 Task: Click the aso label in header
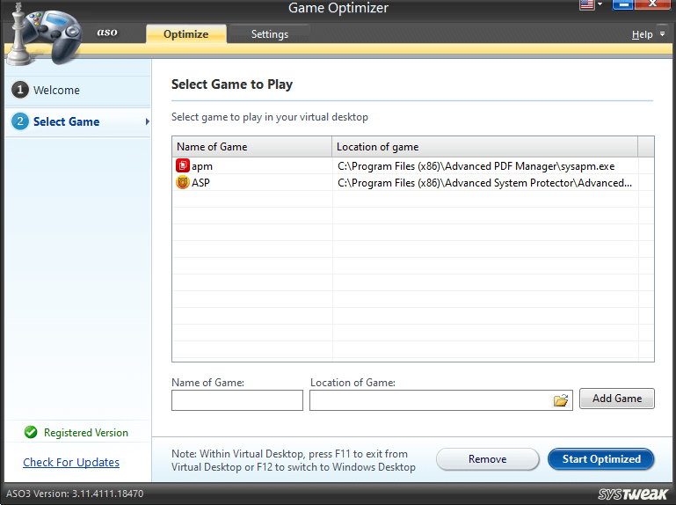107,33
